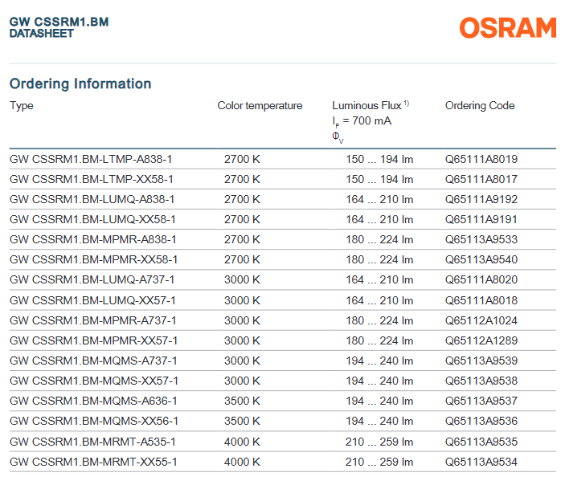Click ordering code Q65112A1289
This screenshot has width=565, height=493.
(481, 340)
